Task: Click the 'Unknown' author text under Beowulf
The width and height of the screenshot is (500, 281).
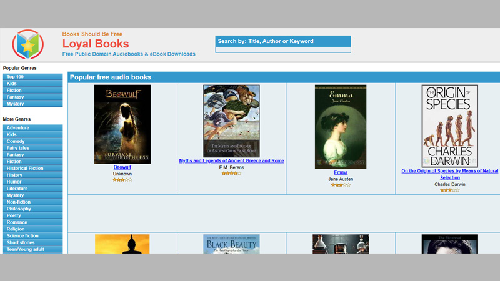Action: (x=122, y=174)
